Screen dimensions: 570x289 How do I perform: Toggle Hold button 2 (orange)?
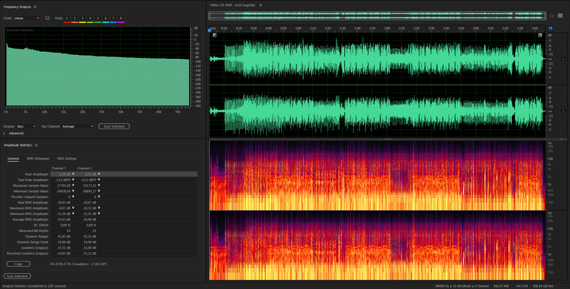pos(74,18)
